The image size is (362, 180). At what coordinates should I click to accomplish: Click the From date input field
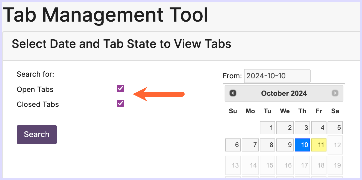coord(277,76)
